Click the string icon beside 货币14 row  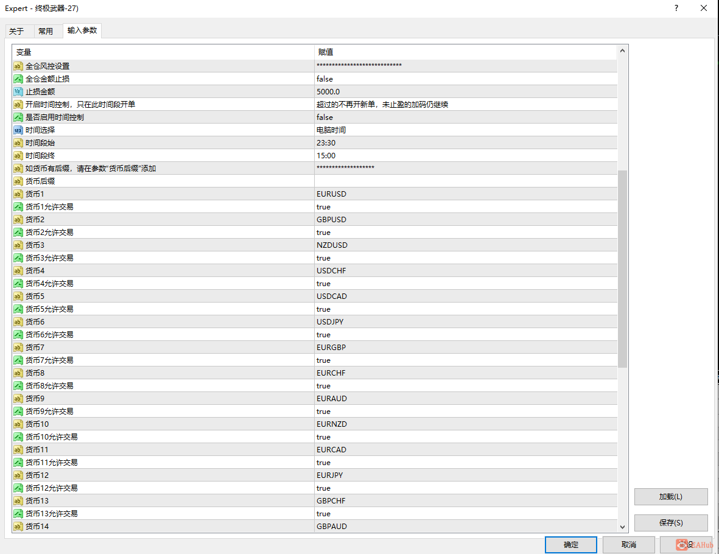pyautogui.click(x=18, y=527)
